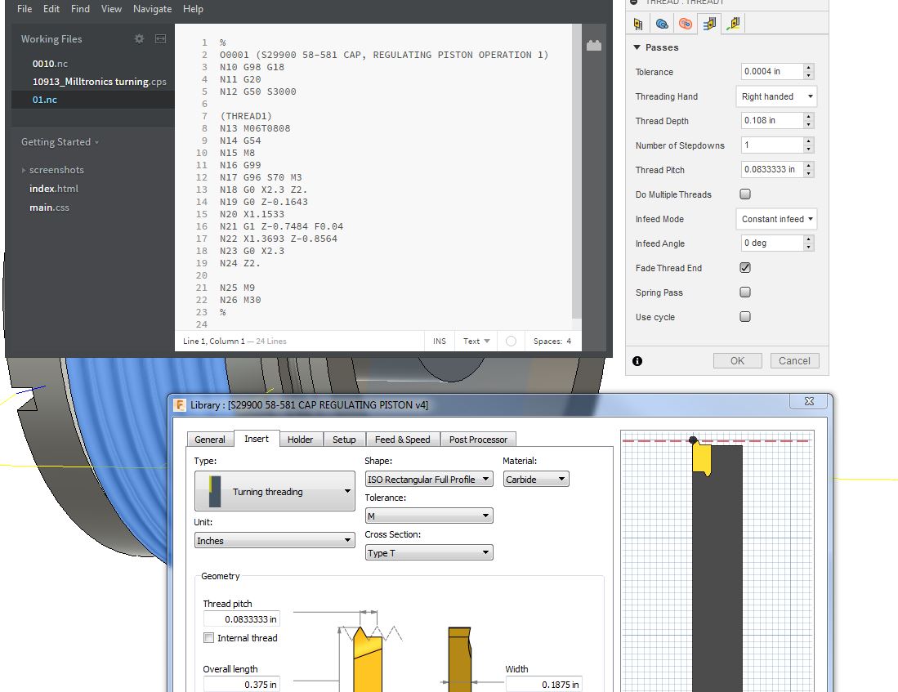This screenshot has height=692, width=898.
Task: Open the View menu
Action: (x=111, y=9)
